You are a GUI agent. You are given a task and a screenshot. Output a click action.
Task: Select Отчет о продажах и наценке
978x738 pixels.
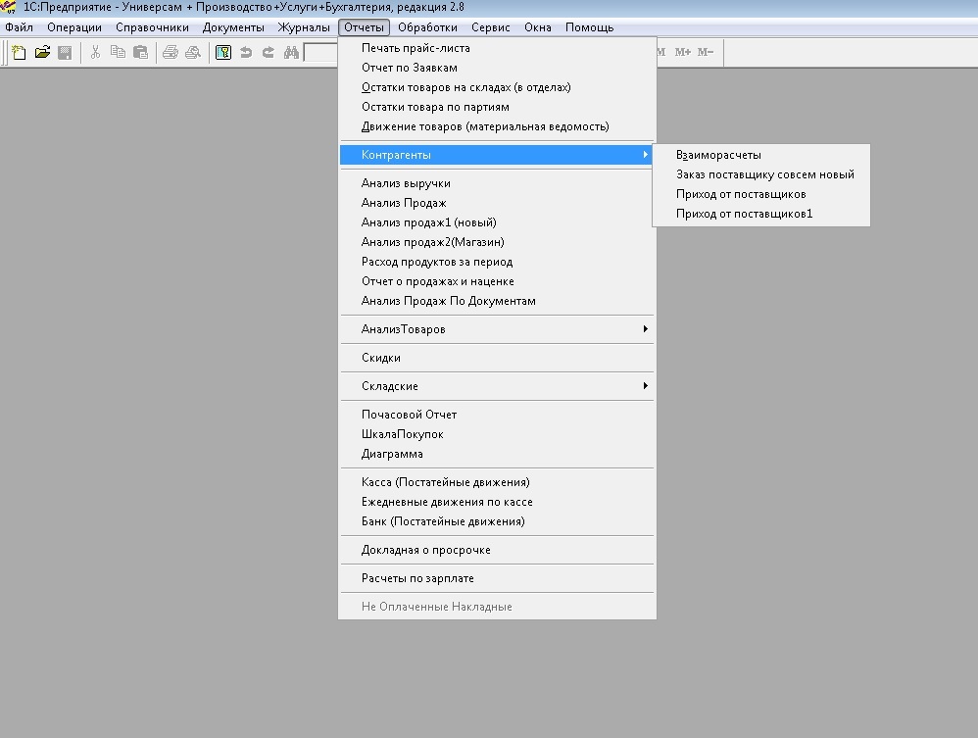(x=497, y=281)
